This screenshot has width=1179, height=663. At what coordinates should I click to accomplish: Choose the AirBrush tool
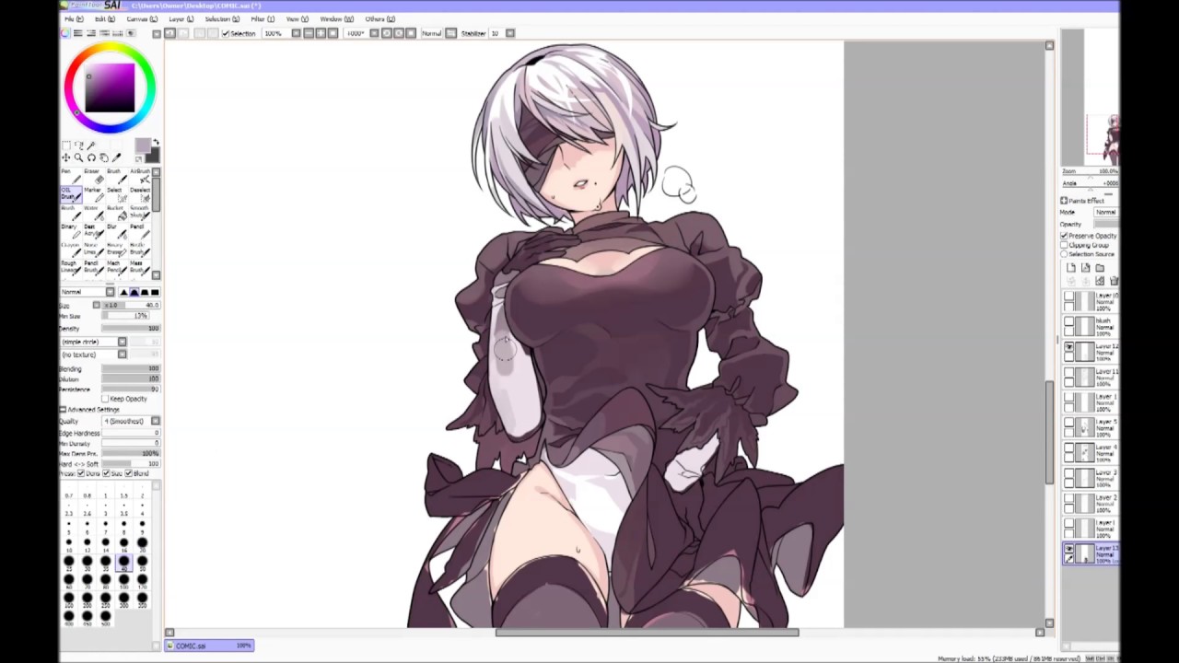139,175
